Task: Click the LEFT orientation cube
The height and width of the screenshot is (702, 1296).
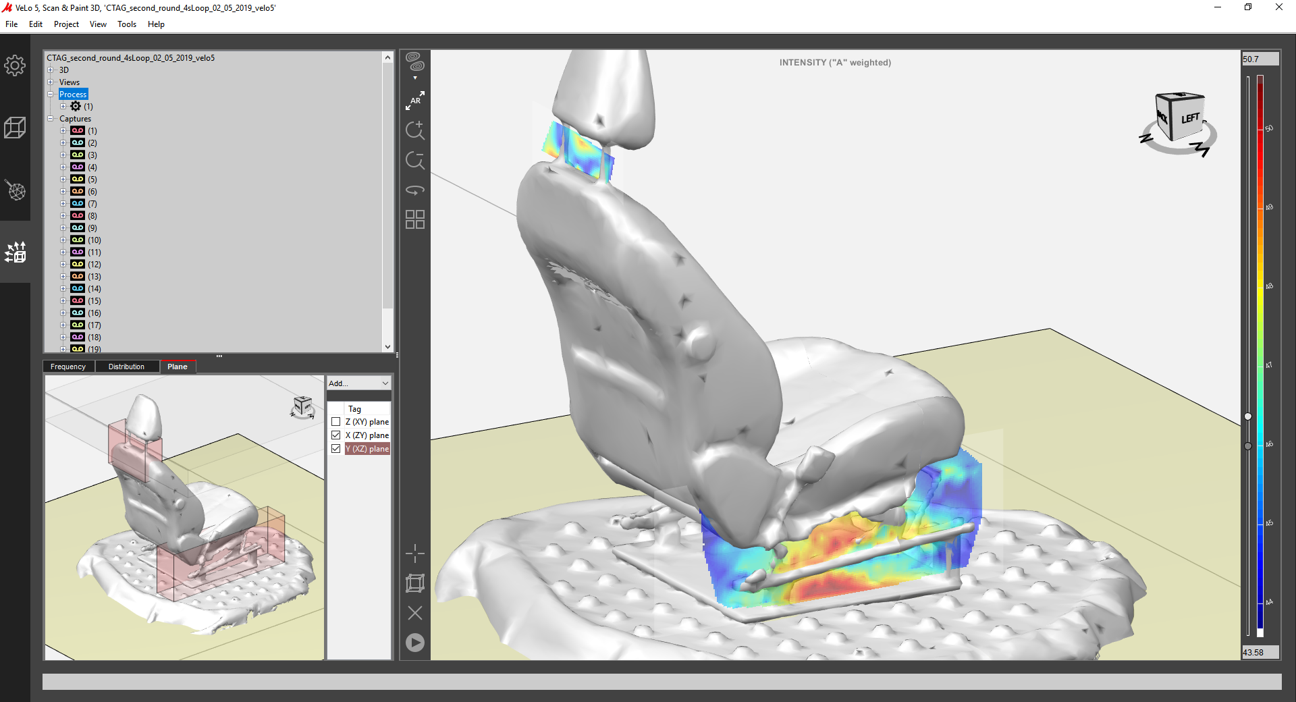Action: [1180, 116]
